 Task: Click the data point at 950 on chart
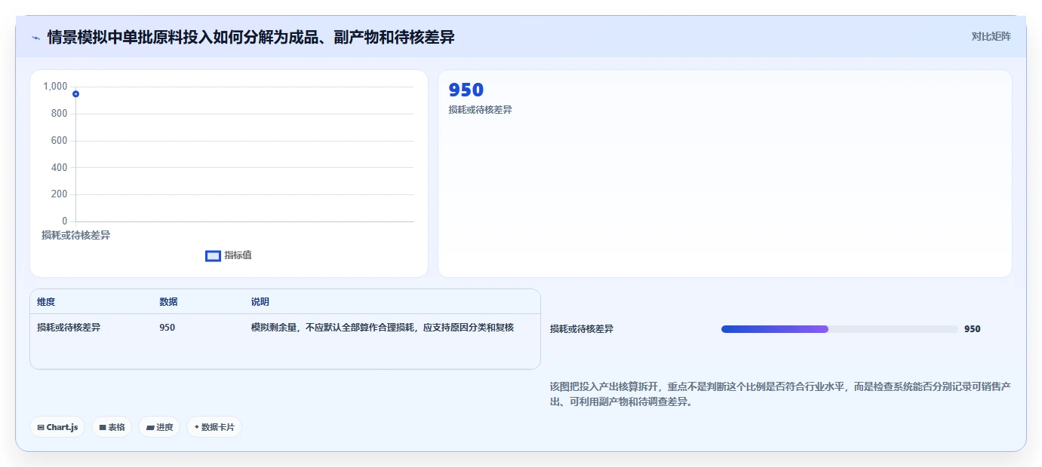pos(75,93)
